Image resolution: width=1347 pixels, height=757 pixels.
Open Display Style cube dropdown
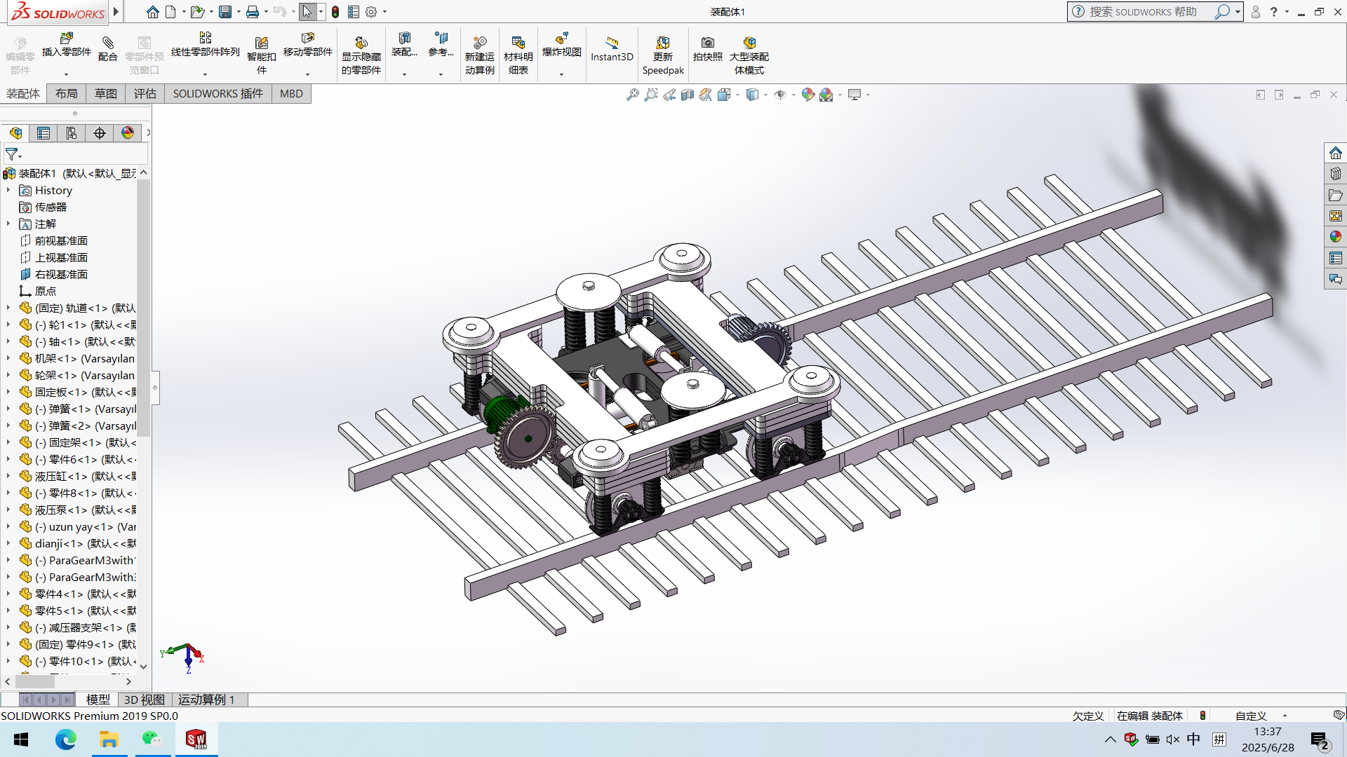click(x=765, y=95)
